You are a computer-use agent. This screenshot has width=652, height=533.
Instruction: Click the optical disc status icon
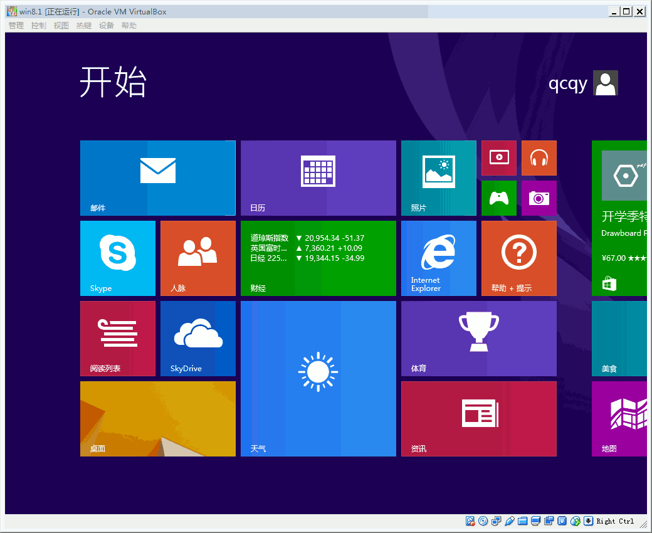tap(483, 521)
